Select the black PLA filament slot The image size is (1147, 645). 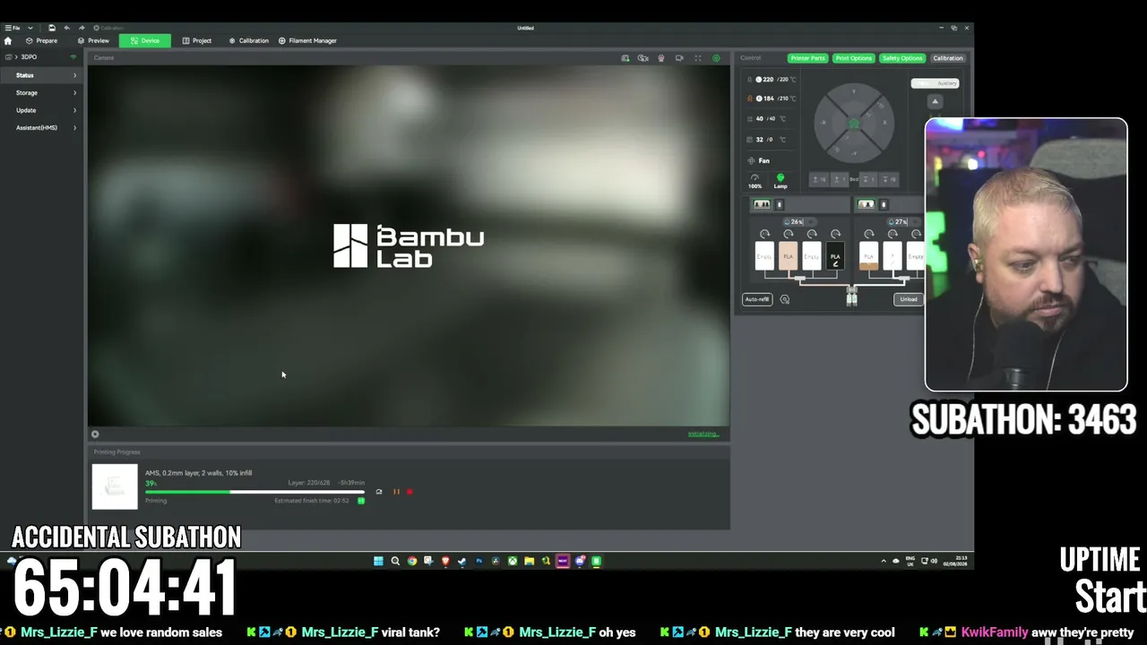835,256
